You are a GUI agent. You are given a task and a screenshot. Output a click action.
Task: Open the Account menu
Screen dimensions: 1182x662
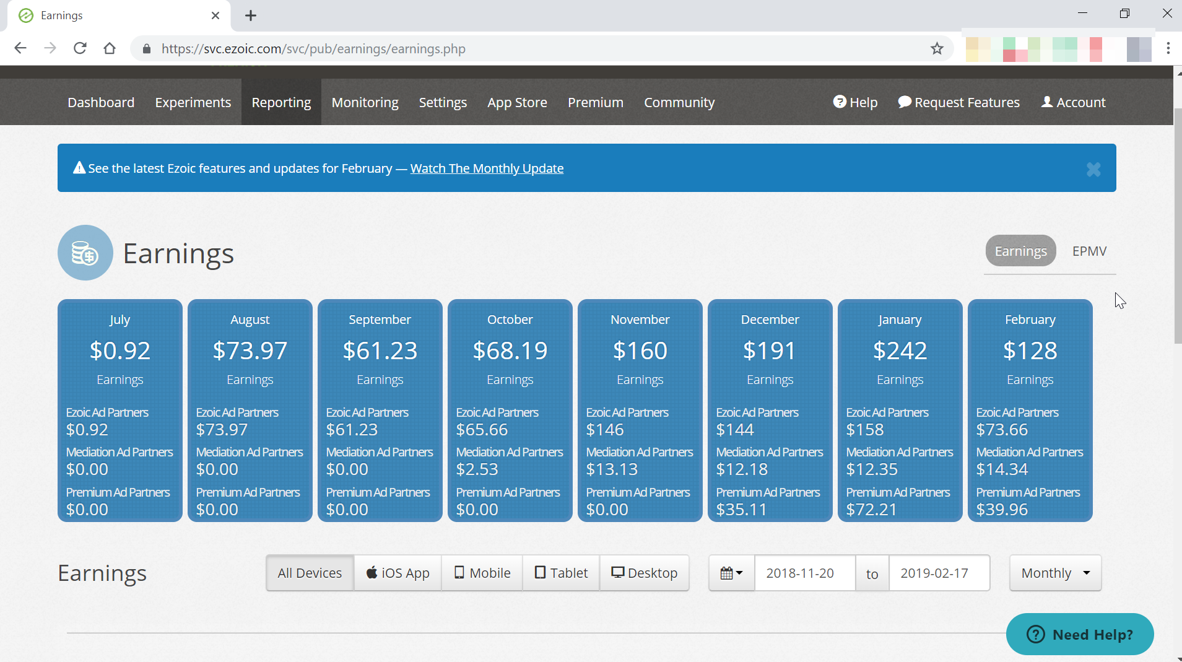(1073, 102)
